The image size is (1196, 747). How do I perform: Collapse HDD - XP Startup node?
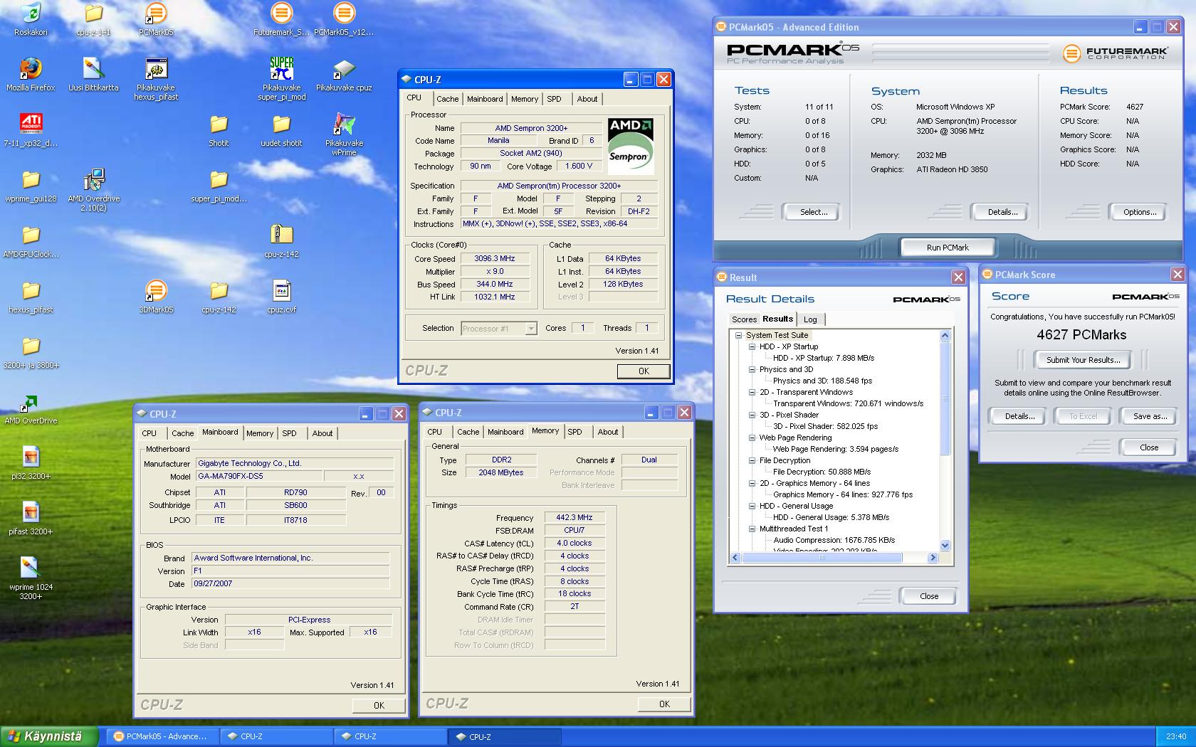[752, 346]
